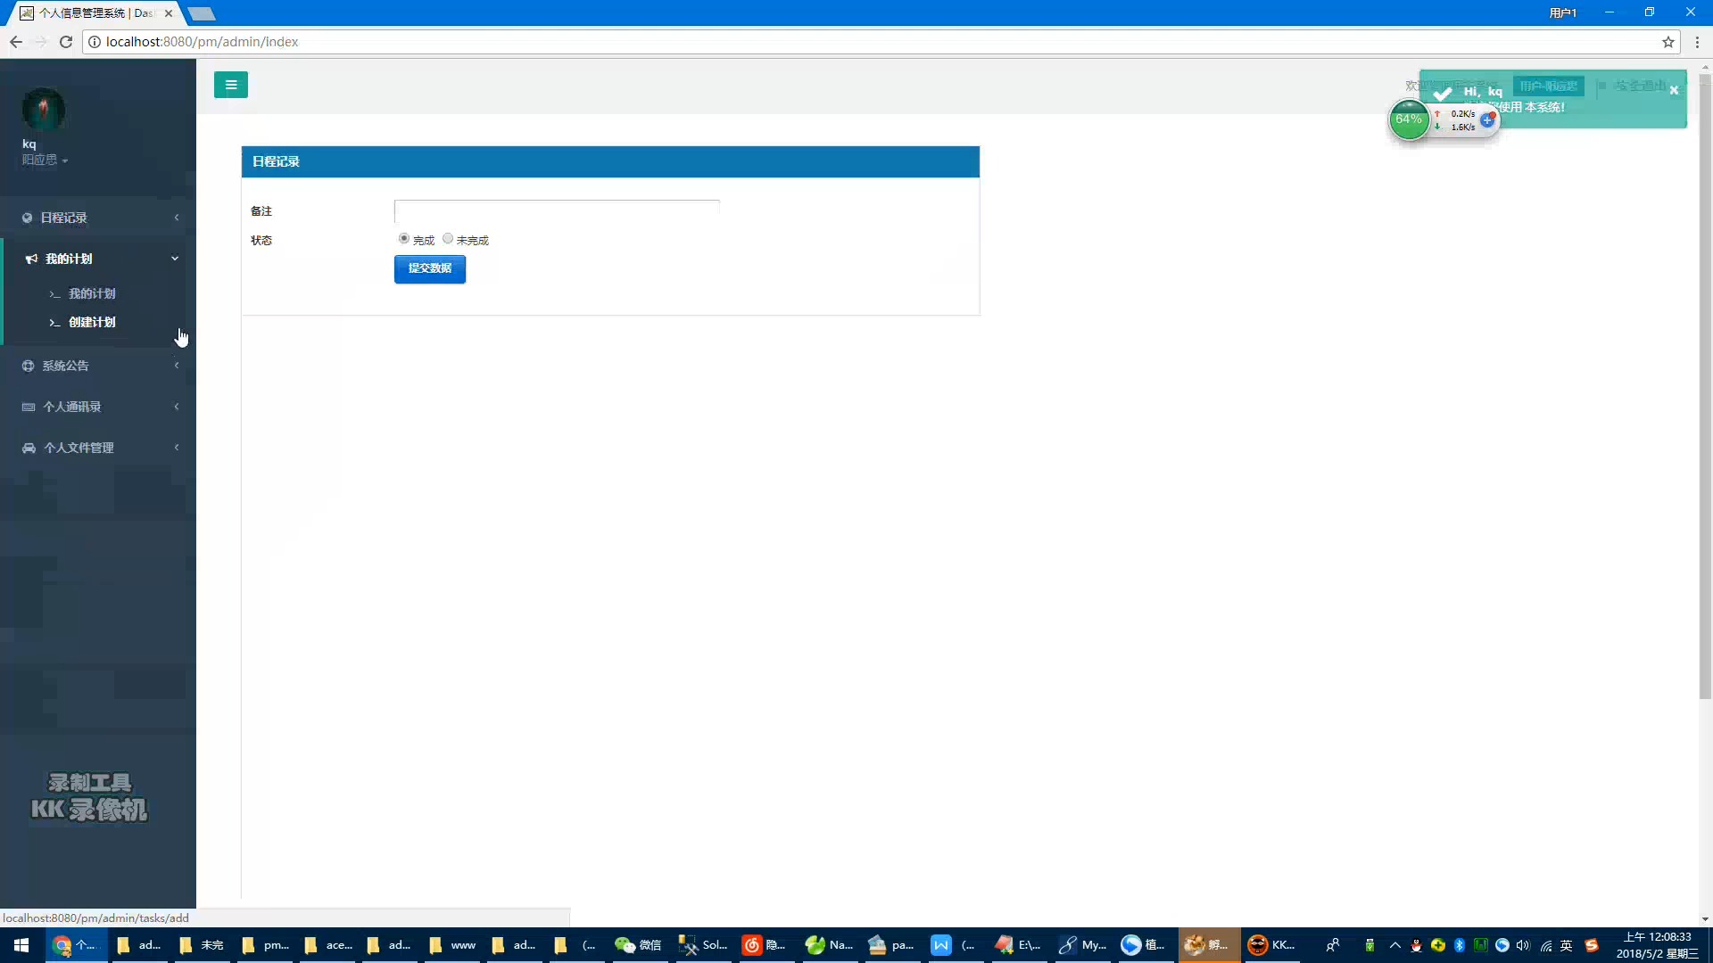Collapse the 我的计划 menu chevron

tap(175, 259)
